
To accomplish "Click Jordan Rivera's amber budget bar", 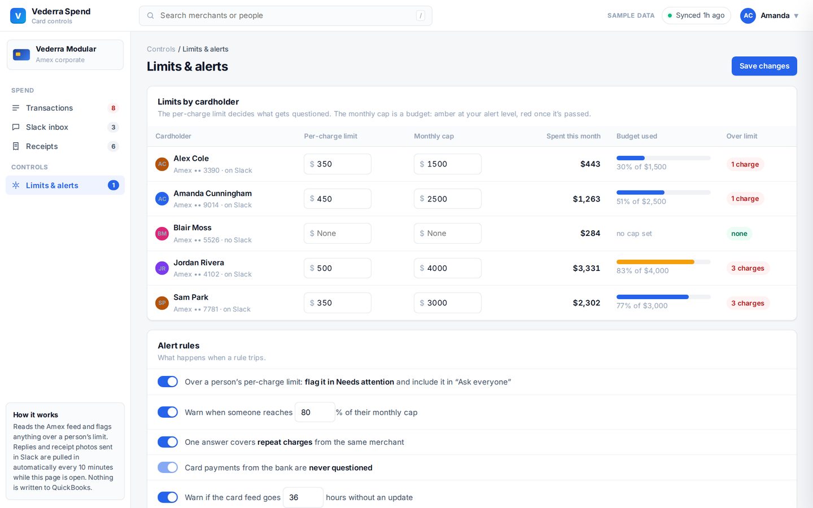I will tap(663, 262).
